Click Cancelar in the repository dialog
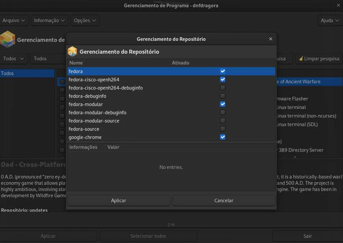The width and height of the screenshot is (343, 243). pos(224,201)
